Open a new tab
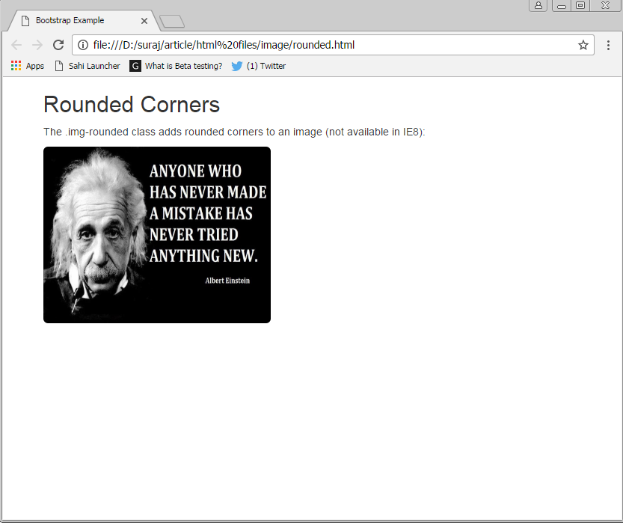Image resolution: width=623 pixels, height=523 pixels. pyautogui.click(x=172, y=22)
